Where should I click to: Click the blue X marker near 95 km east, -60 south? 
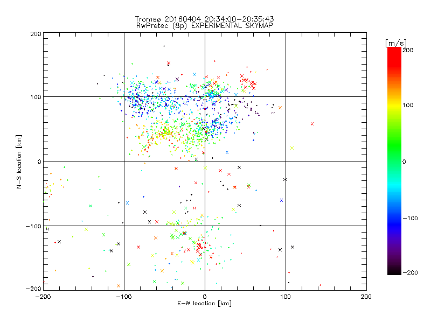pyautogui.click(x=281, y=200)
